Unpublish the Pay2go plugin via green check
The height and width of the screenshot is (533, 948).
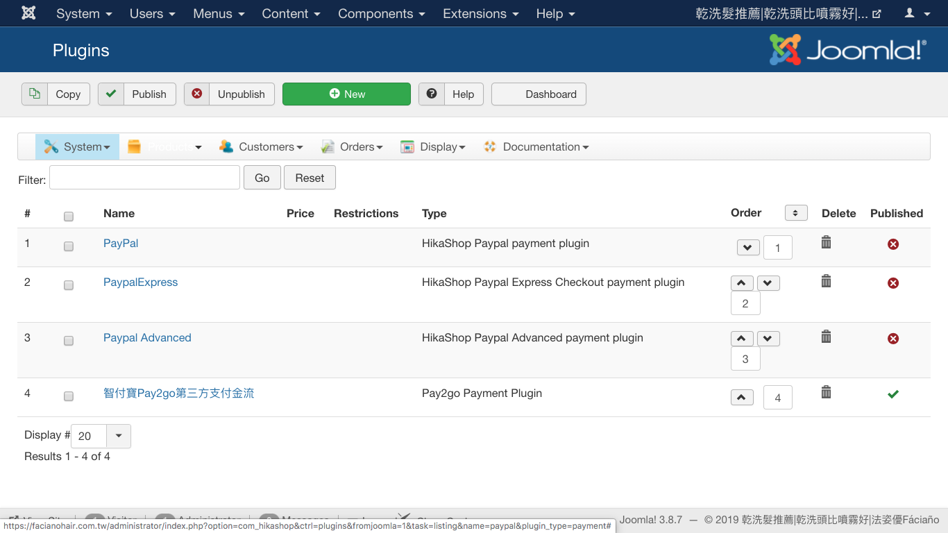[x=893, y=394]
